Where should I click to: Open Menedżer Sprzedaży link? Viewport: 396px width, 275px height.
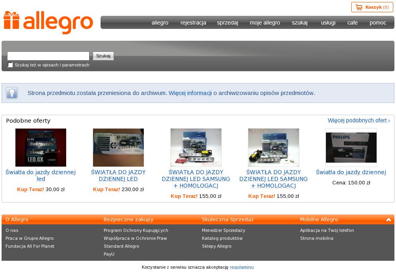(223, 230)
